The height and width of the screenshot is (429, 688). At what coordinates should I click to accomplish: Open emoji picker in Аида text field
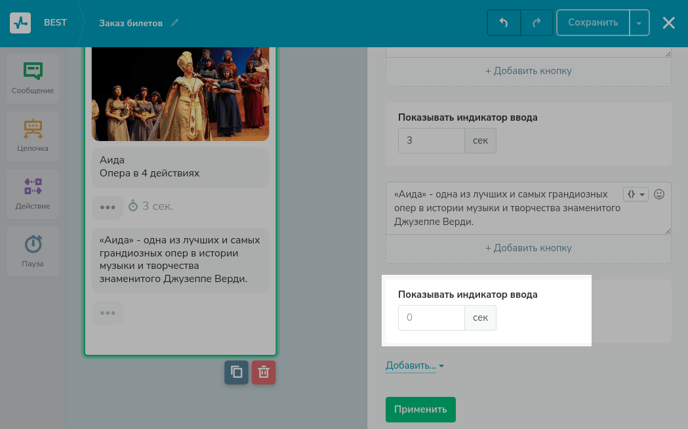[x=660, y=194]
